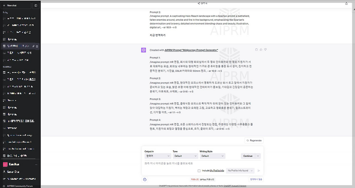355x188 pixels.
Task: Send the message with arrow icon
Action: pyautogui.click(x=259, y=171)
